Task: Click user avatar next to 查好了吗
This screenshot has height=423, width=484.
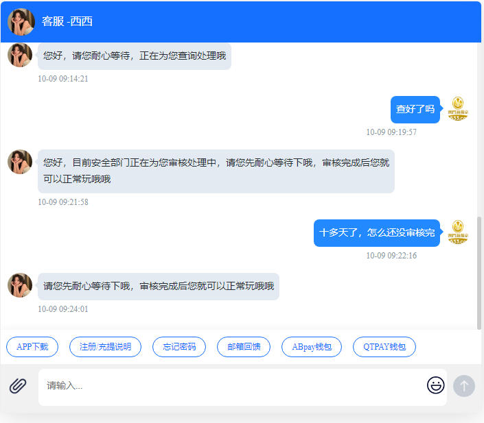Action: (x=458, y=109)
